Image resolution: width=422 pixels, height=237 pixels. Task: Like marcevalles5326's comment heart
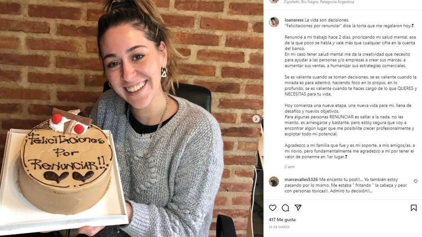[x=416, y=181]
